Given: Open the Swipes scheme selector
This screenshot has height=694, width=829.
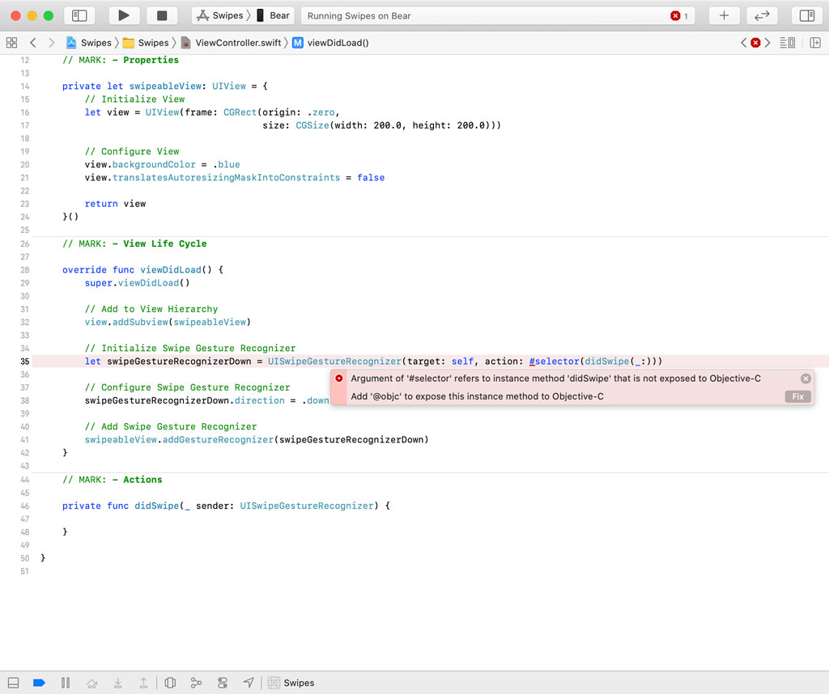Looking at the screenshot, I should click(x=221, y=16).
